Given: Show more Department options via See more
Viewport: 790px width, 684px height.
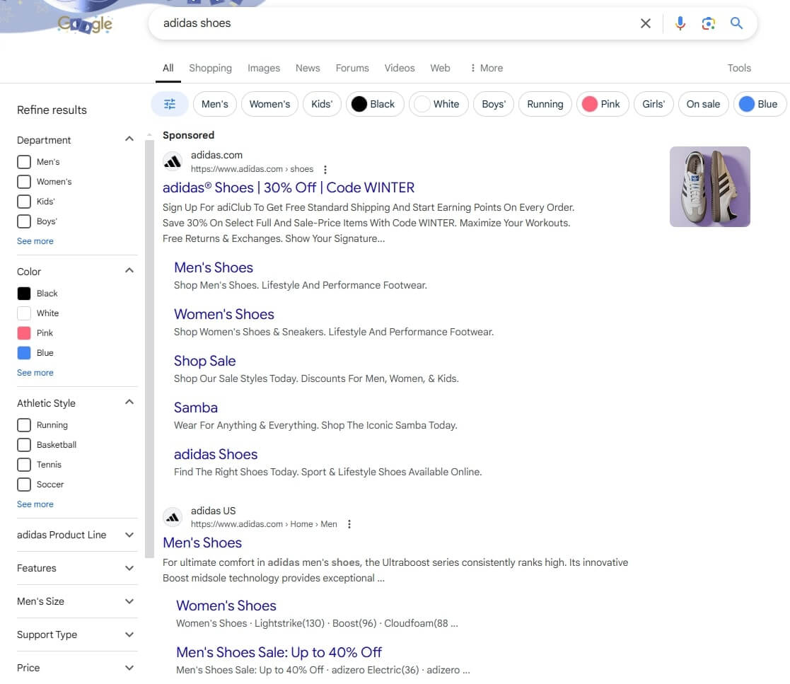Looking at the screenshot, I should point(35,241).
